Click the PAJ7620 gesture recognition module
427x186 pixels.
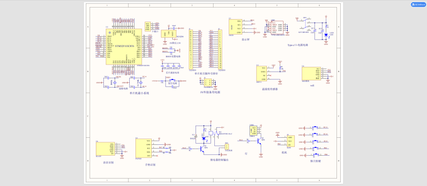pos(143,148)
